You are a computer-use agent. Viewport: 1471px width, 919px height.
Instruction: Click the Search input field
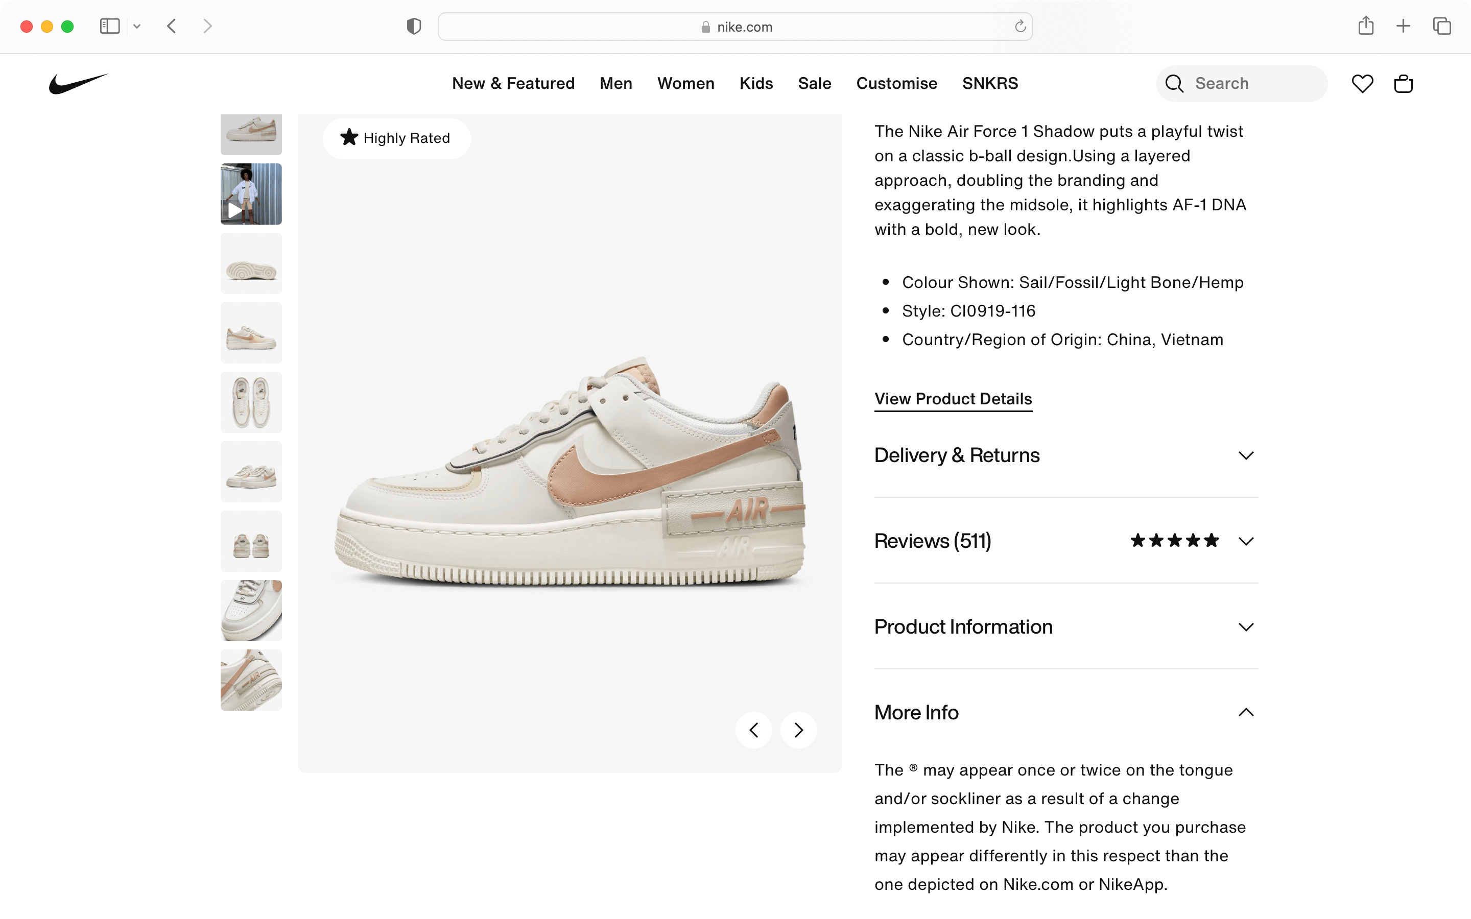point(1242,83)
